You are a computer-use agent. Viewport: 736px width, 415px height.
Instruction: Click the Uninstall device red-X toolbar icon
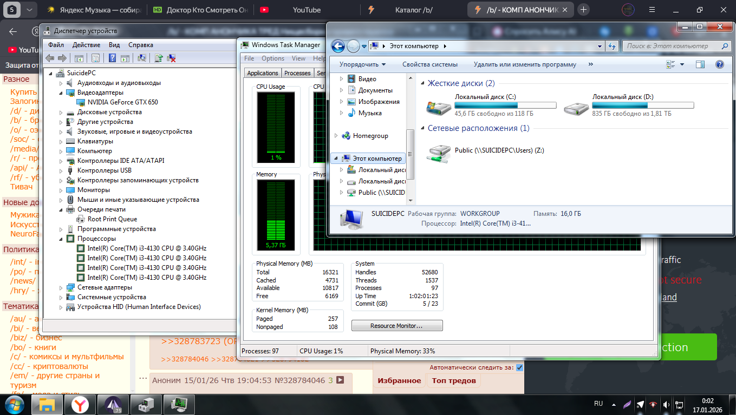tap(171, 58)
